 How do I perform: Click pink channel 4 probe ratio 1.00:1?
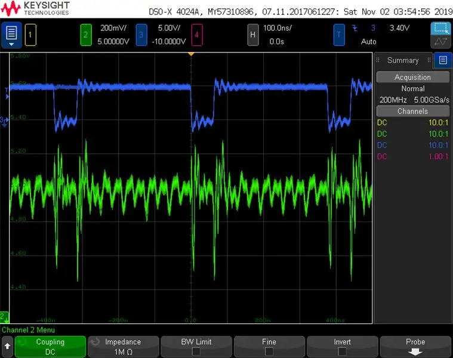point(438,156)
